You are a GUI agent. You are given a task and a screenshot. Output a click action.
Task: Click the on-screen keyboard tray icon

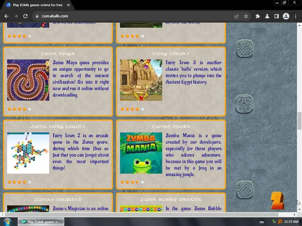(262, 222)
